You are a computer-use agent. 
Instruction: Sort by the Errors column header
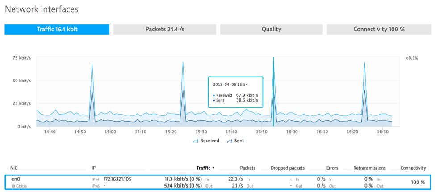click(332, 168)
